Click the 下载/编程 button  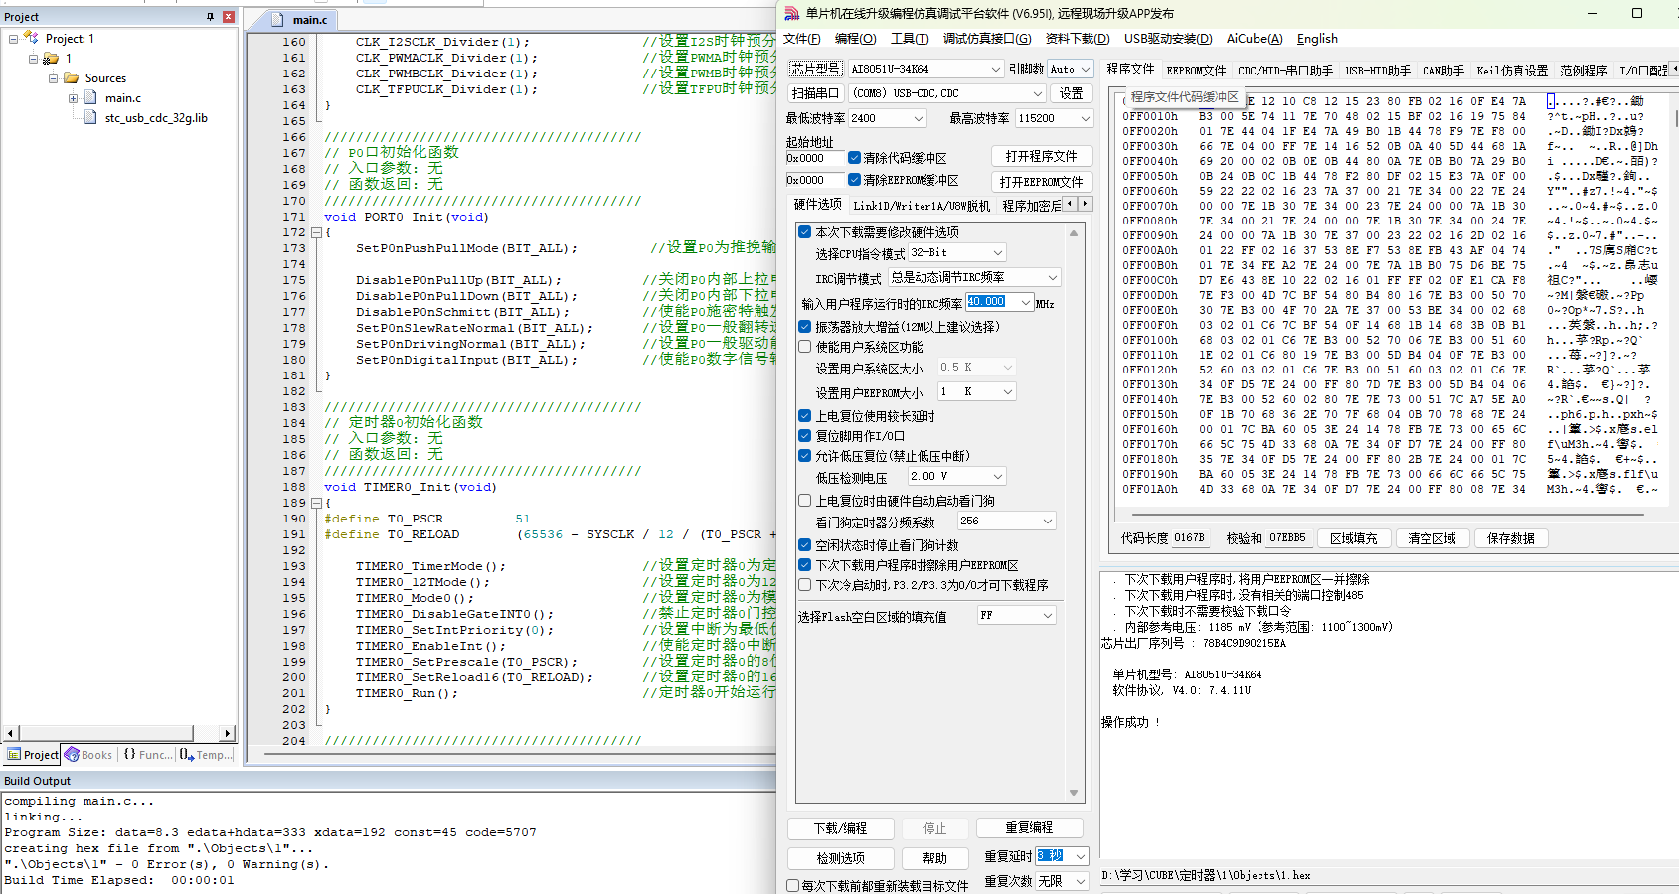click(x=840, y=828)
